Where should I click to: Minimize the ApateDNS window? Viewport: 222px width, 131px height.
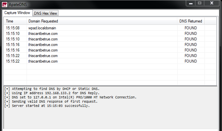[x=191, y=3]
